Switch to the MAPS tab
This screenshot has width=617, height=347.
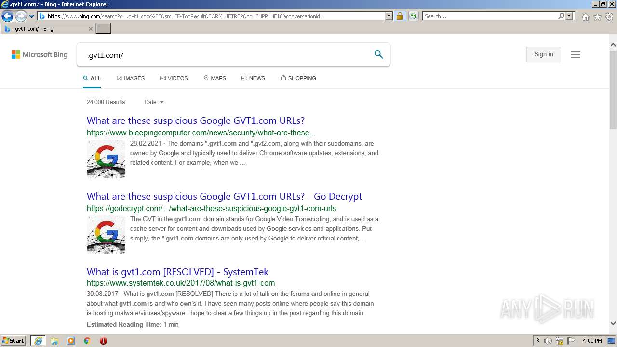(215, 78)
